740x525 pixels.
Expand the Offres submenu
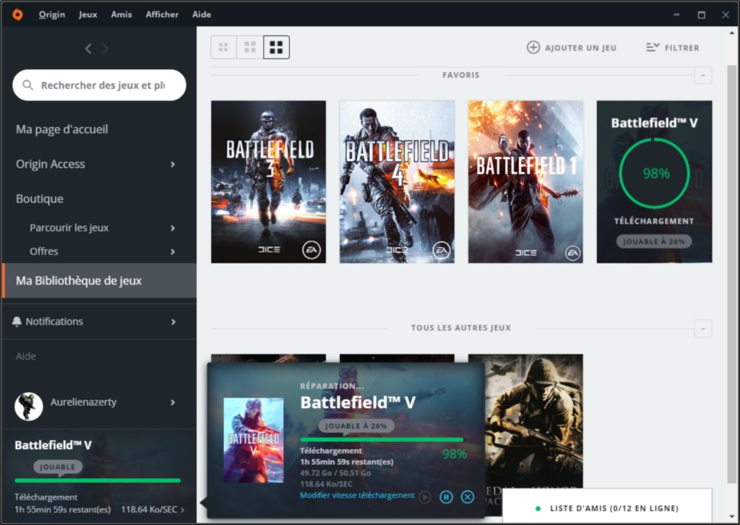[x=173, y=252]
